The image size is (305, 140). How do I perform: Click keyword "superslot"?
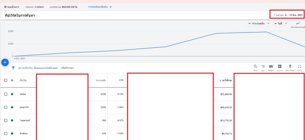25,120
